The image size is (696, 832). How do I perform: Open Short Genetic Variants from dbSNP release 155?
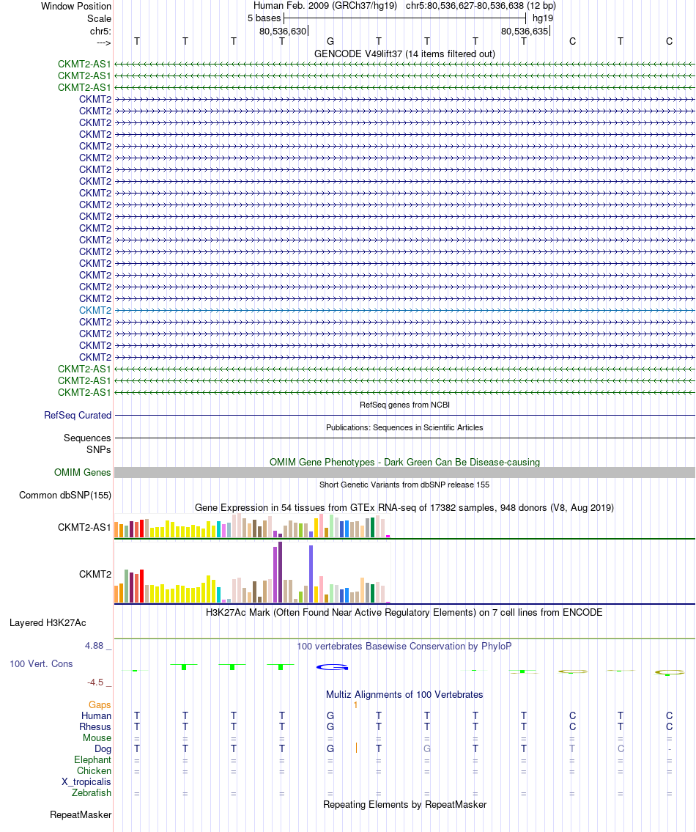[404, 485]
